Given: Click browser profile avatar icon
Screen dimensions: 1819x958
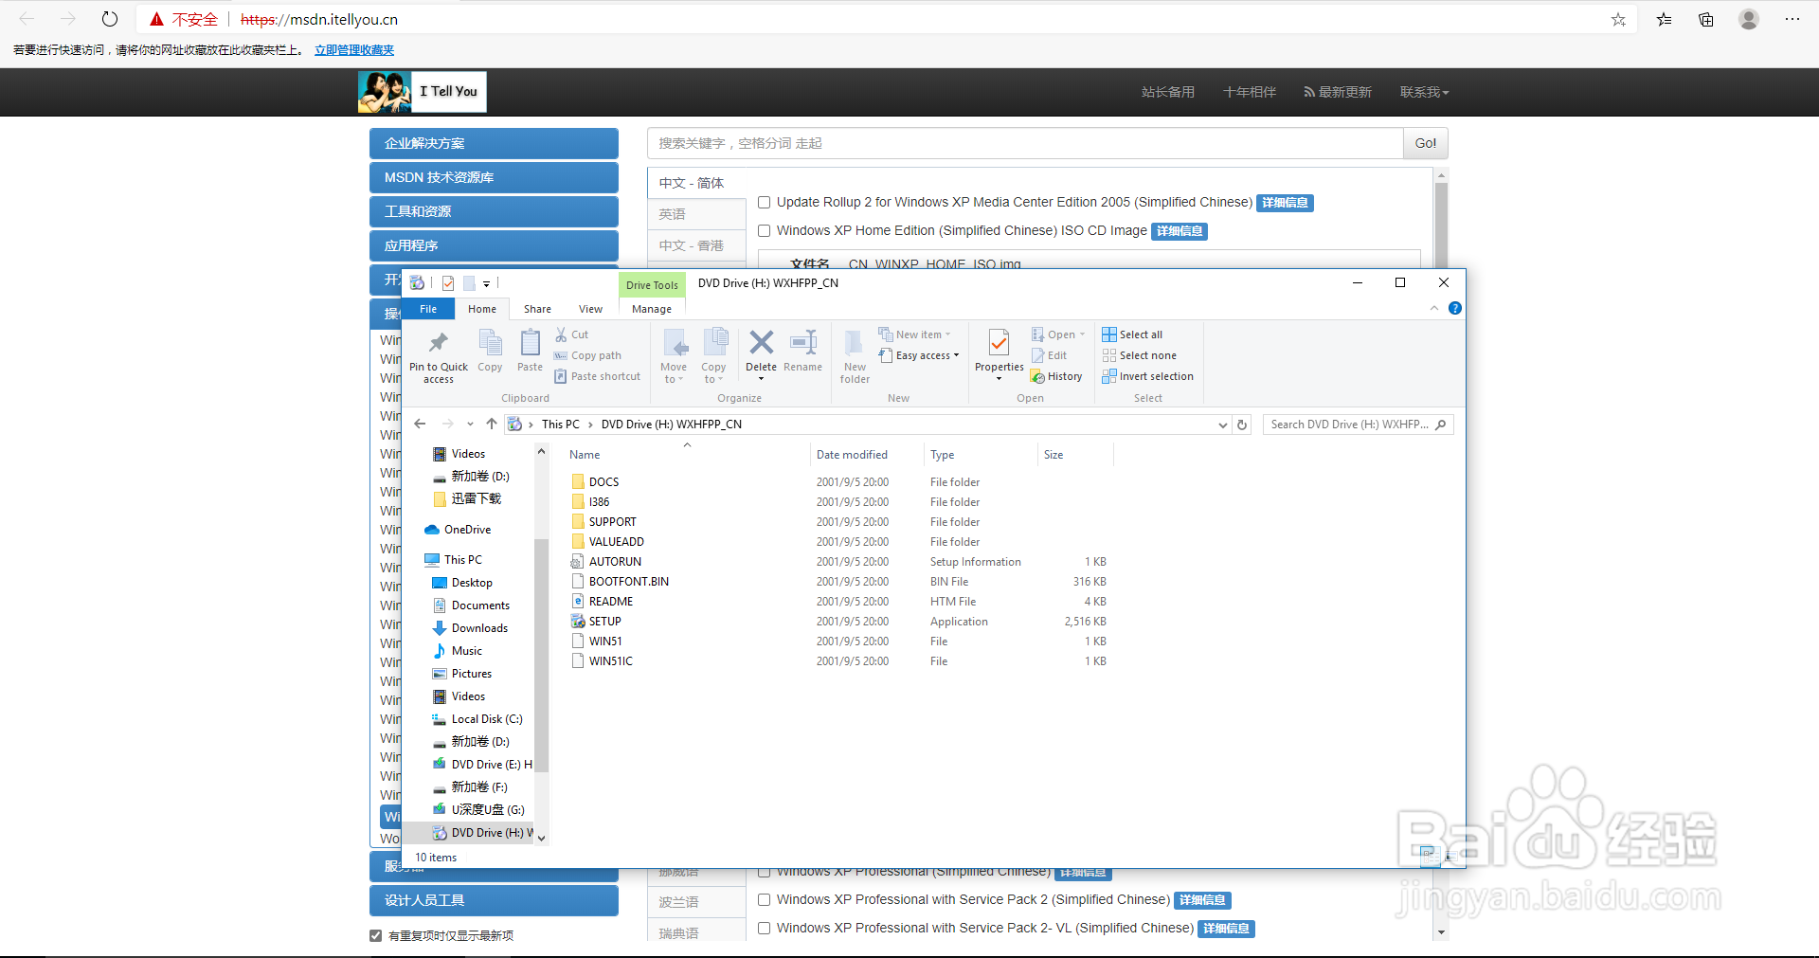Looking at the screenshot, I should tap(1749, 19).
